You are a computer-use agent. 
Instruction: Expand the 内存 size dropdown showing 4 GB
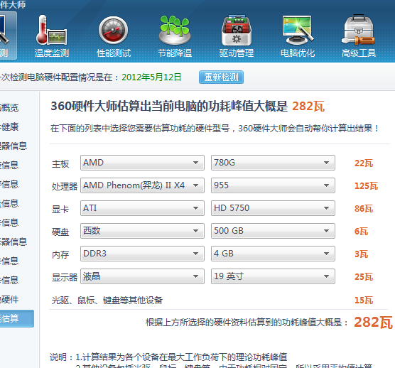pyautogui.click(x=273, y=254)
